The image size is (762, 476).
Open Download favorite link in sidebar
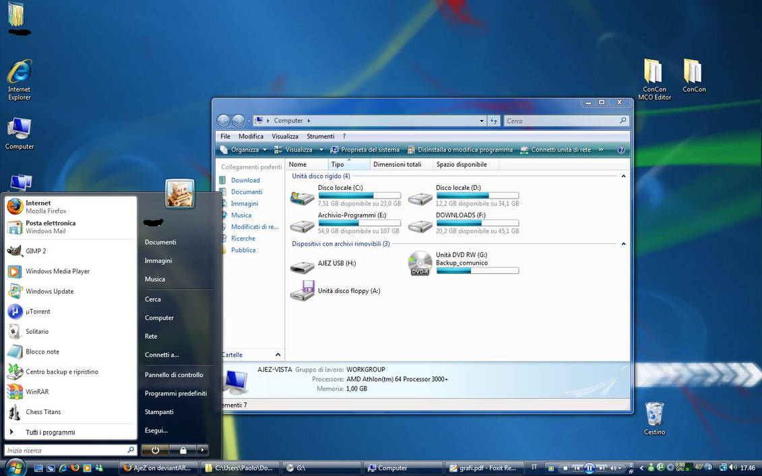tap(245, 180)
